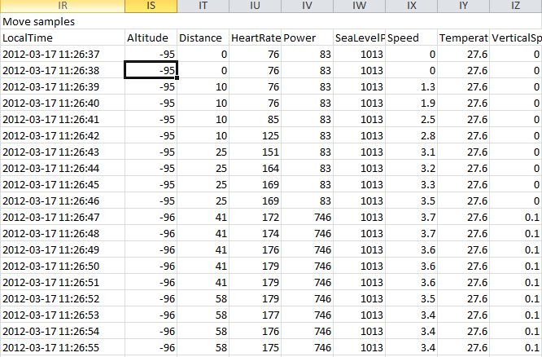The height and width of the screenshot is (357, 542).
Task: Select column header IW
Action: pos(360,6)
